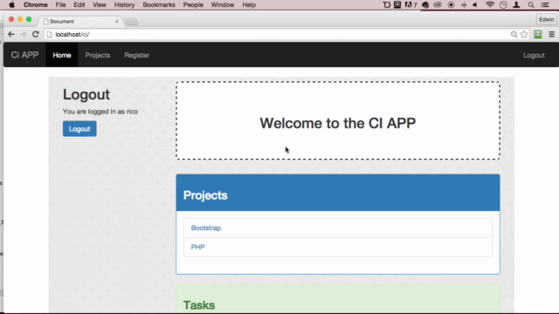Open the PHP project link
The image size is (559, 314).
(x=197, y=247)
